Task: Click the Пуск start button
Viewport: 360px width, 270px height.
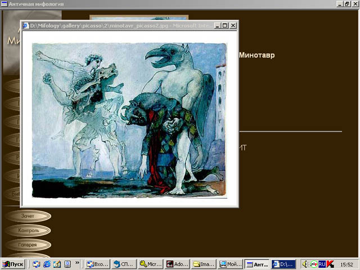Action: [13, 264]
